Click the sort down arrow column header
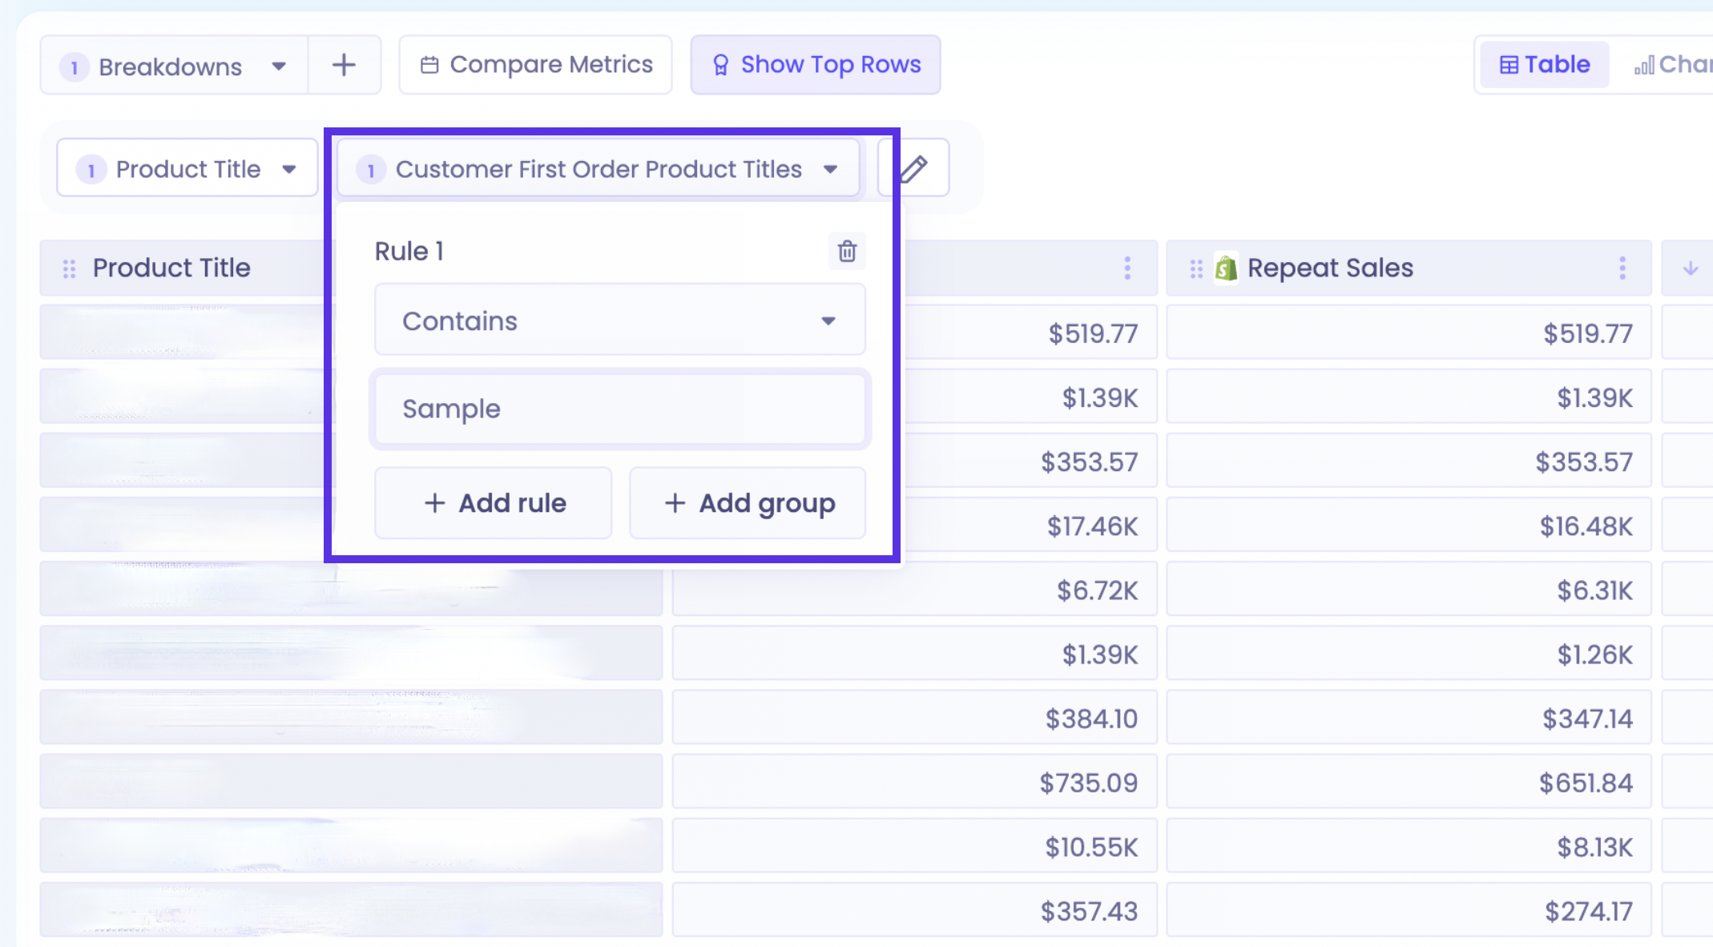1713x947 pixels. tap(1690, 268)
